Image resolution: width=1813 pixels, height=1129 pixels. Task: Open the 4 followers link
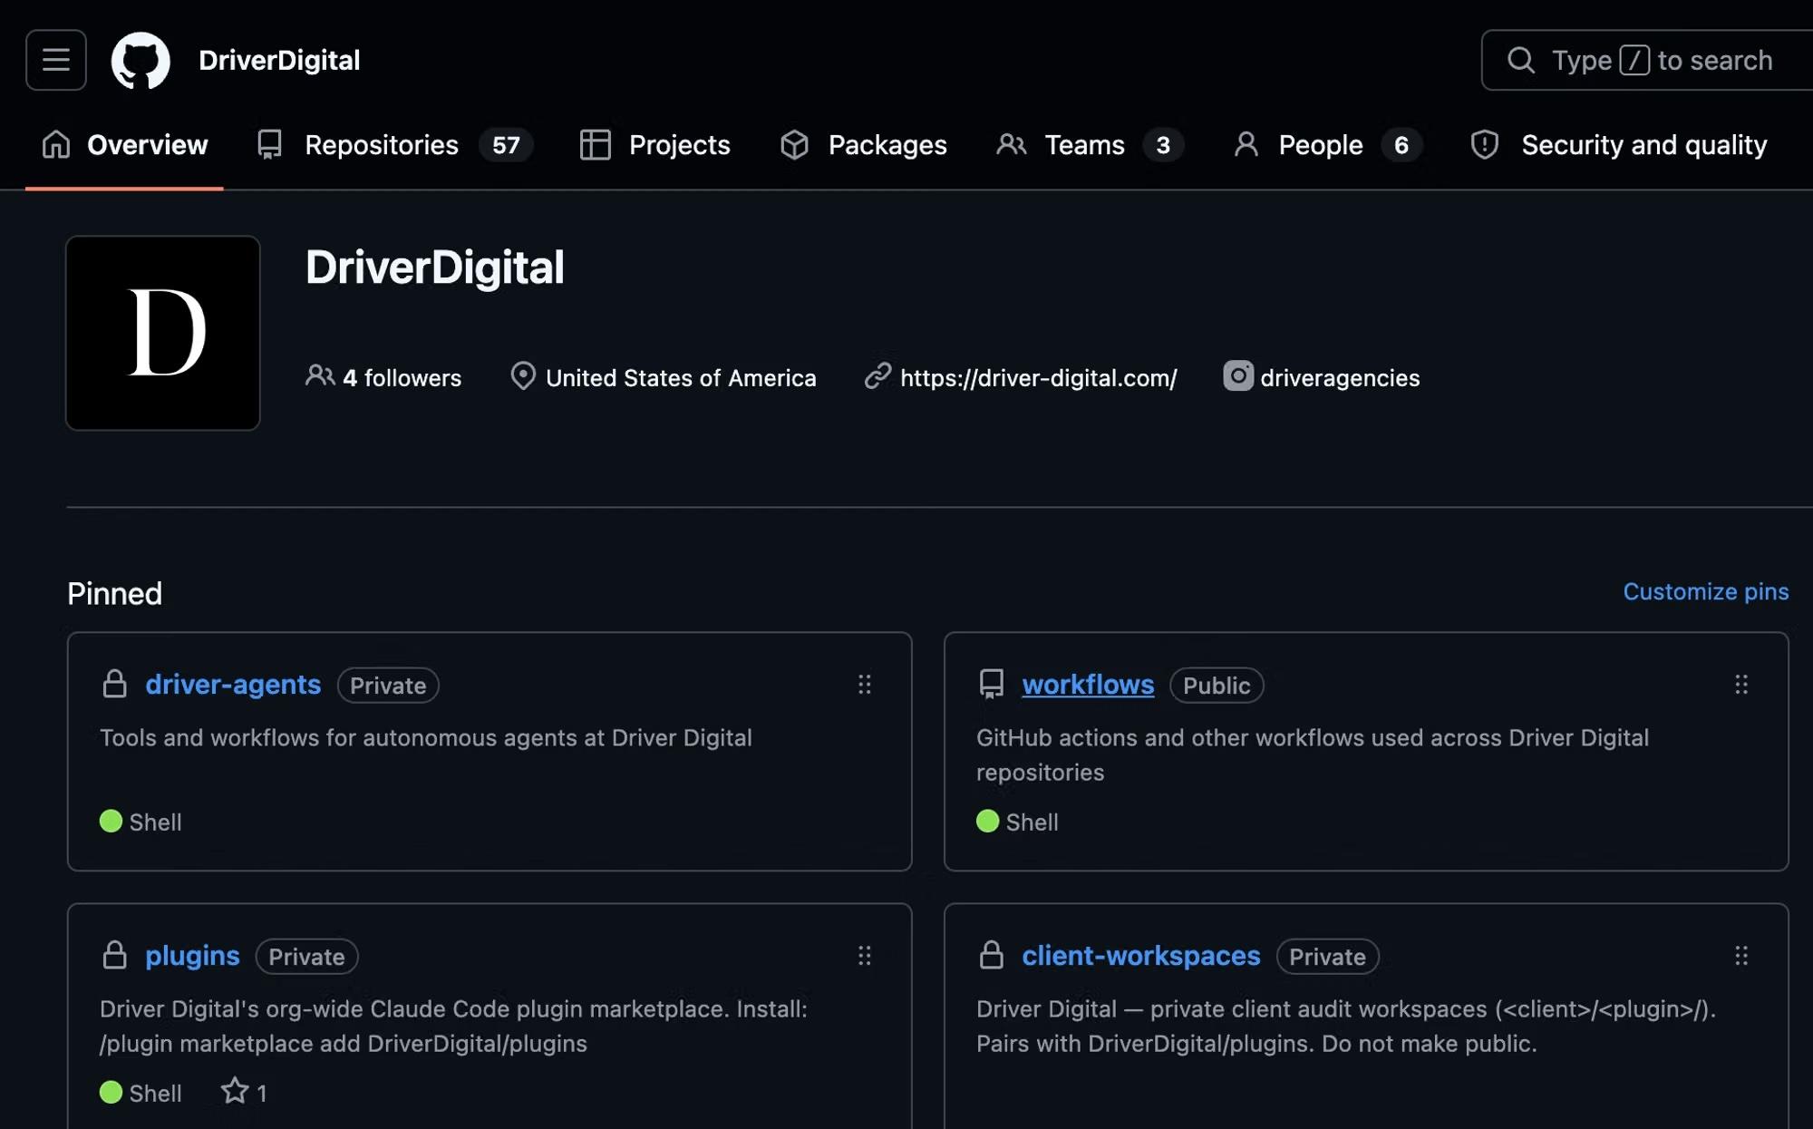[x=383, y=377]
